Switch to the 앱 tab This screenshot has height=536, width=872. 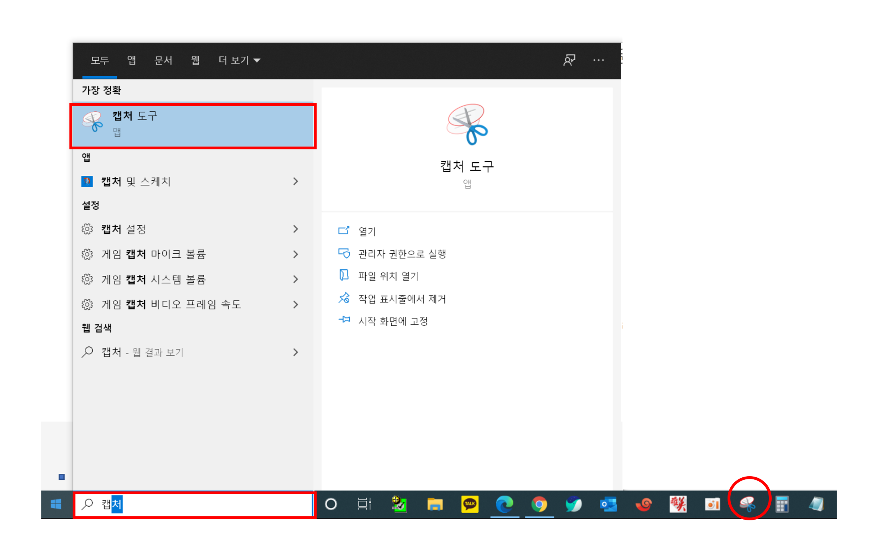tap(131, 60)
